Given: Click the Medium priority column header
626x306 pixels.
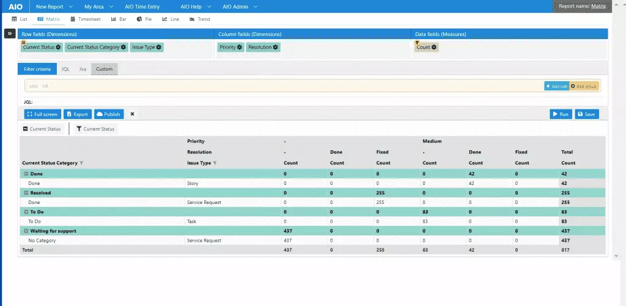Looking at the screenshot, I should [432, 141].
